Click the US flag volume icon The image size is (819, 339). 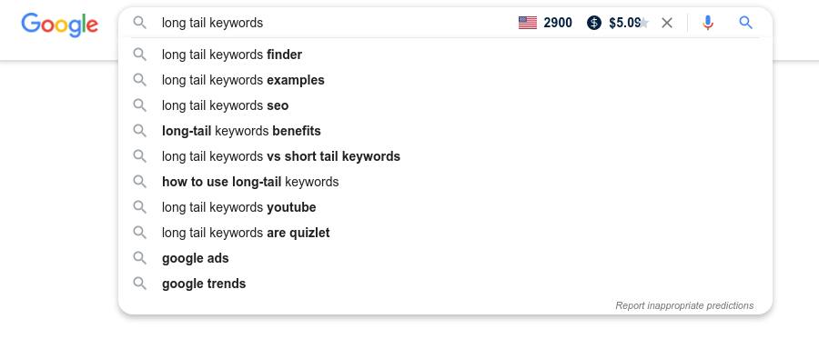click(x=528, y=23)
